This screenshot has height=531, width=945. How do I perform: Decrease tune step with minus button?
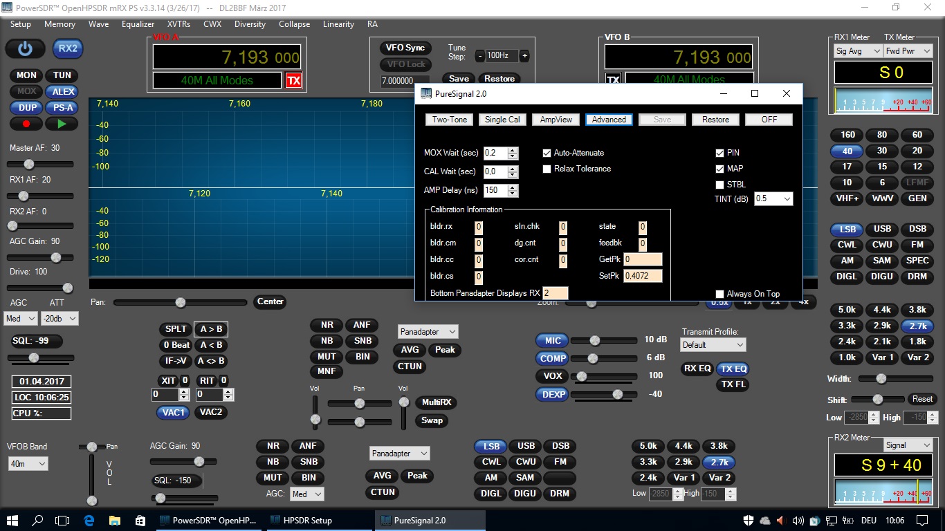click(480, 55)
